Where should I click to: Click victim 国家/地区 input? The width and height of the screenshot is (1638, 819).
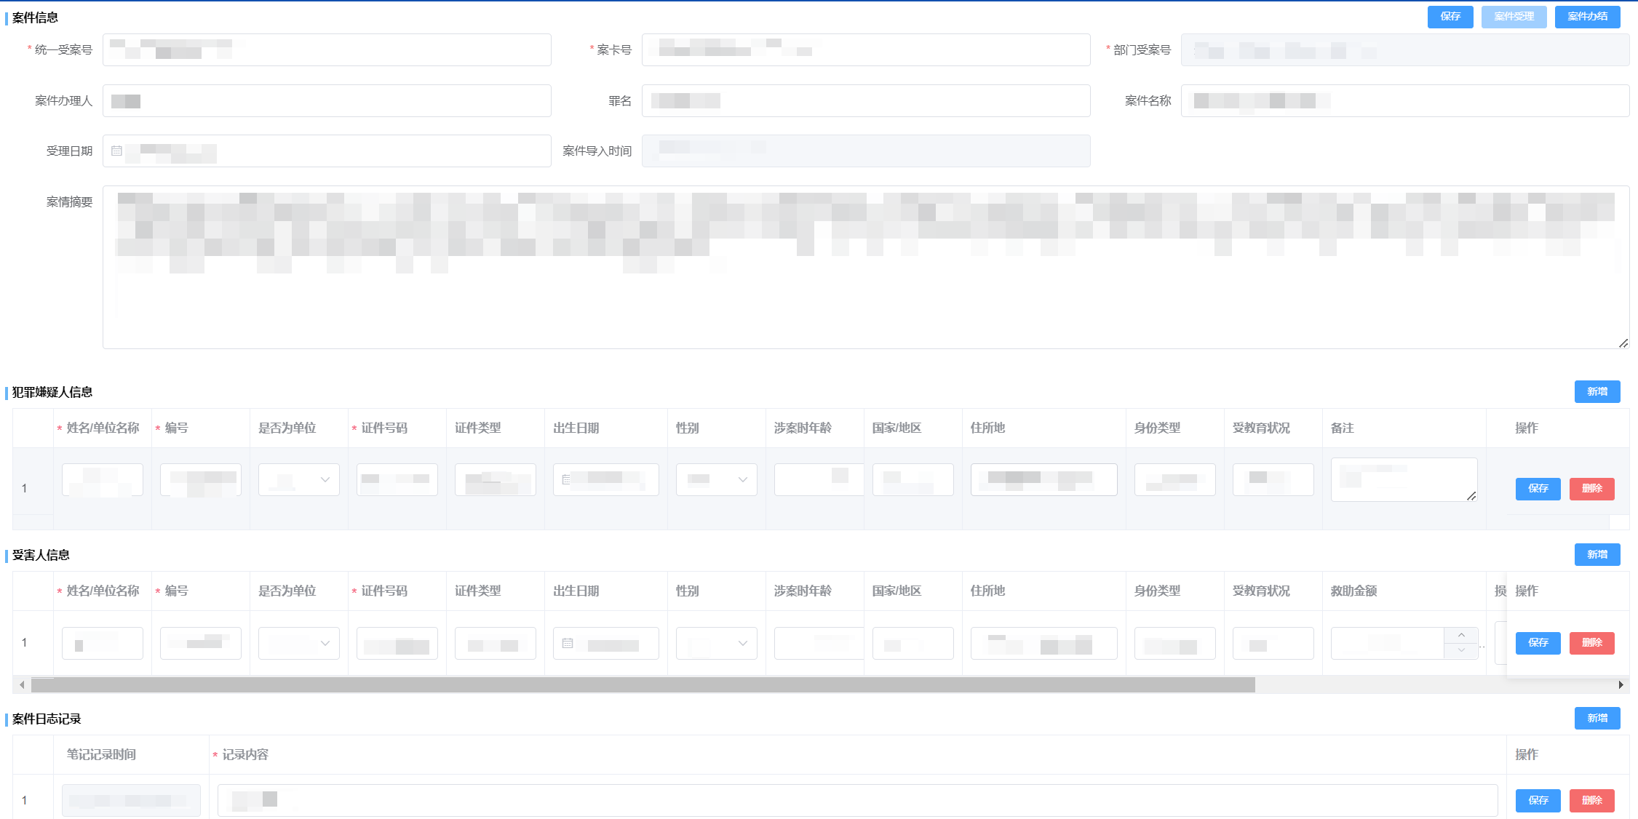pyautogui.click(x=913, y=643)
